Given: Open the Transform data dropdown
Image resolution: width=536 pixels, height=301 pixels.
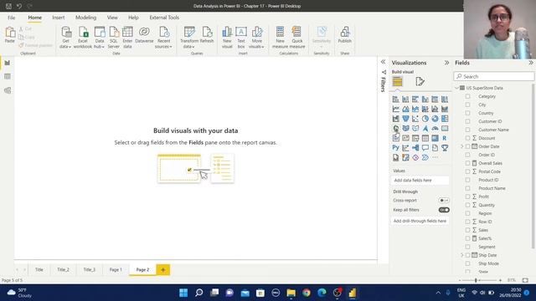Looking at the screenshot, I should pyautogui.click(x=189, y=38).
